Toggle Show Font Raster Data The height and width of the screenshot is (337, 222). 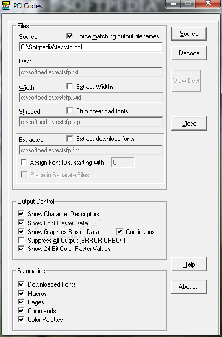point(21,223)
